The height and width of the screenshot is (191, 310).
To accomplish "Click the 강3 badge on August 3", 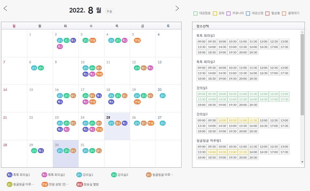I will (x=86, y=41).
